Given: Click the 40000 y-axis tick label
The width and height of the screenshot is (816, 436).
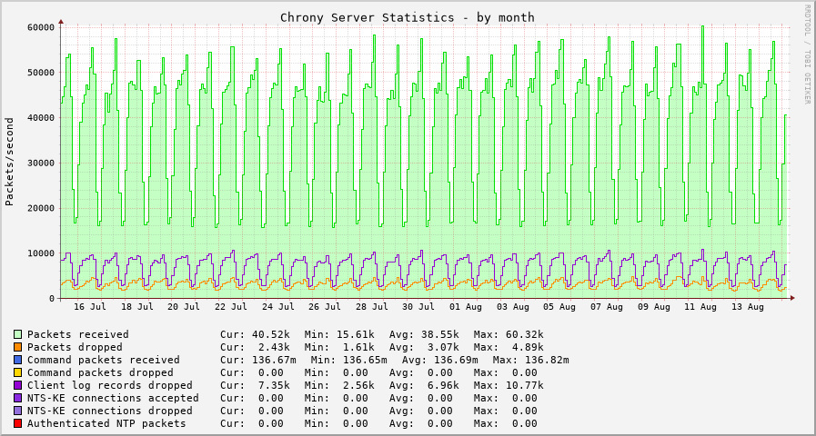Looking at the screenshot, I should 41,117.
